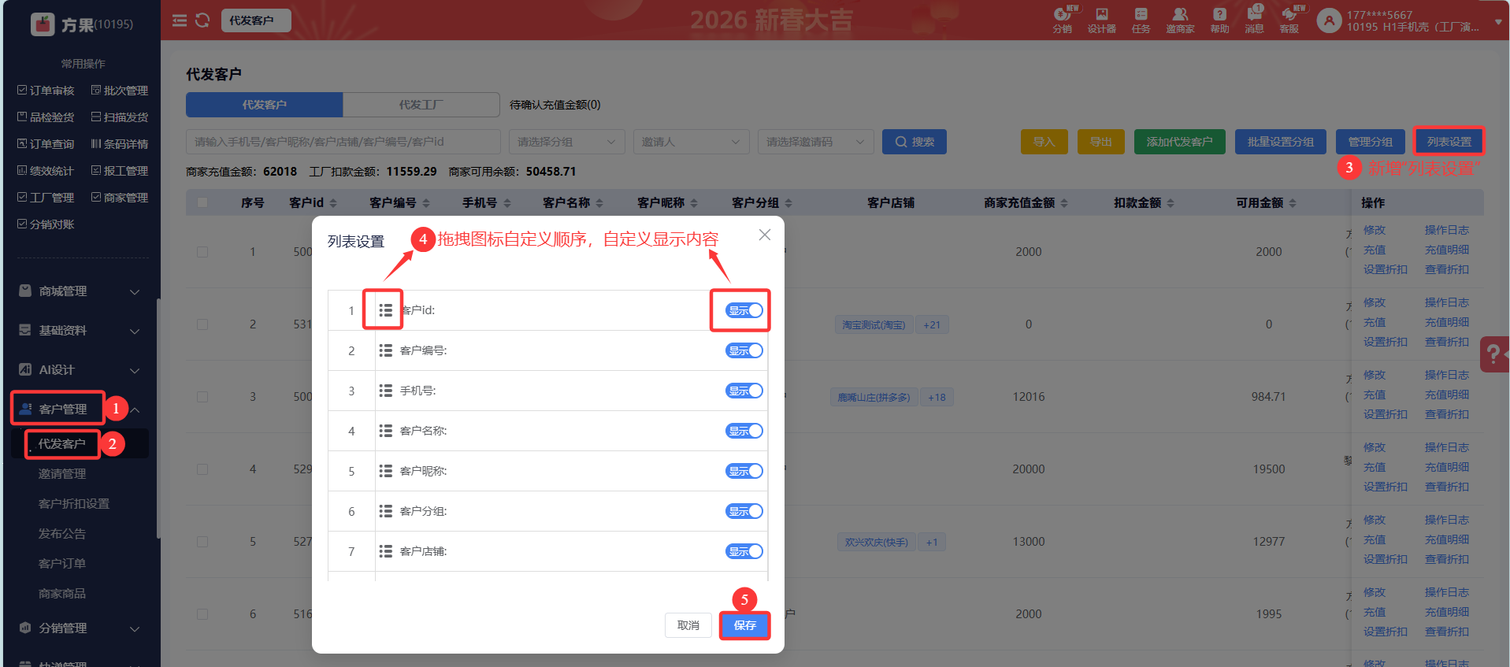Switch to the 代发工厂 tab
1510x667 pixels.
tap(421, 105)
